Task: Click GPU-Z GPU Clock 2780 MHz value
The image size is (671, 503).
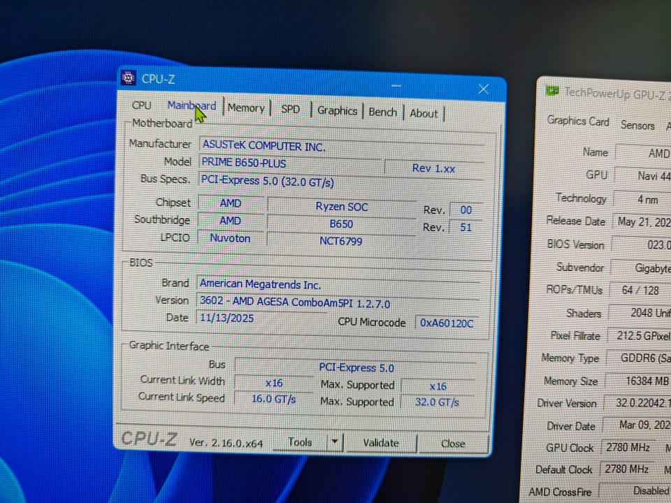Action: point(628,447)
